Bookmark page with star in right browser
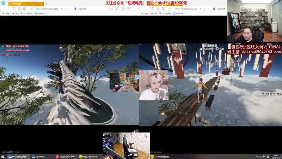 pos(171,8)
